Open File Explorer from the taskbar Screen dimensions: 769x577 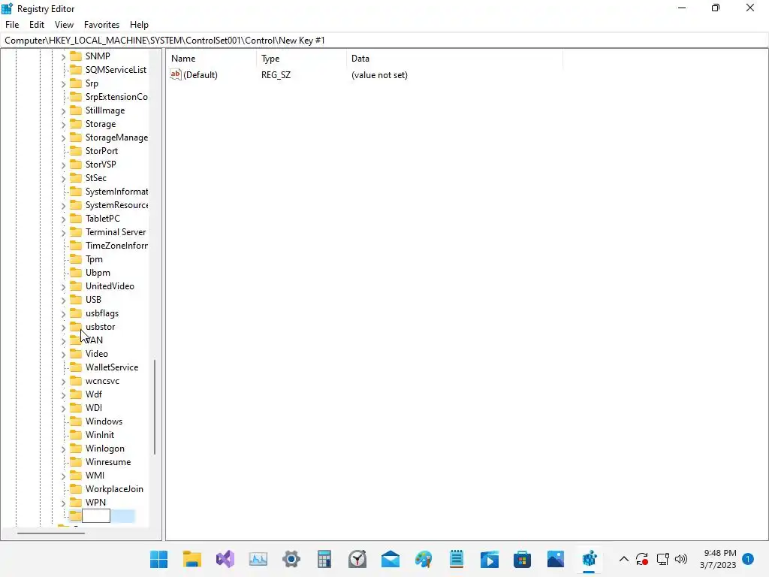click(x=191, y=559)
